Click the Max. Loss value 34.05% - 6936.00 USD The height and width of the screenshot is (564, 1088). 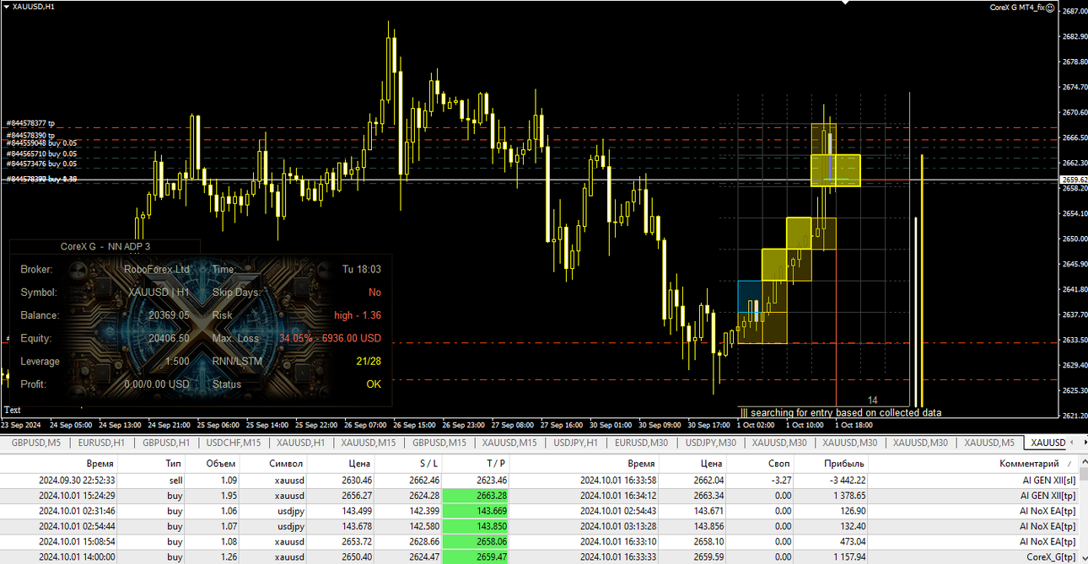[x=331, y=338]
